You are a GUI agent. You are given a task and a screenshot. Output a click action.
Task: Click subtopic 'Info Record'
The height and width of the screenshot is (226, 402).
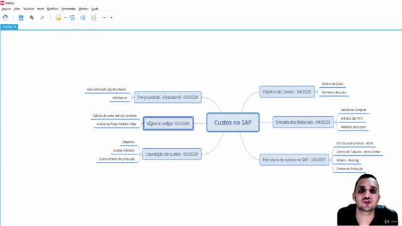coord(119,98)
